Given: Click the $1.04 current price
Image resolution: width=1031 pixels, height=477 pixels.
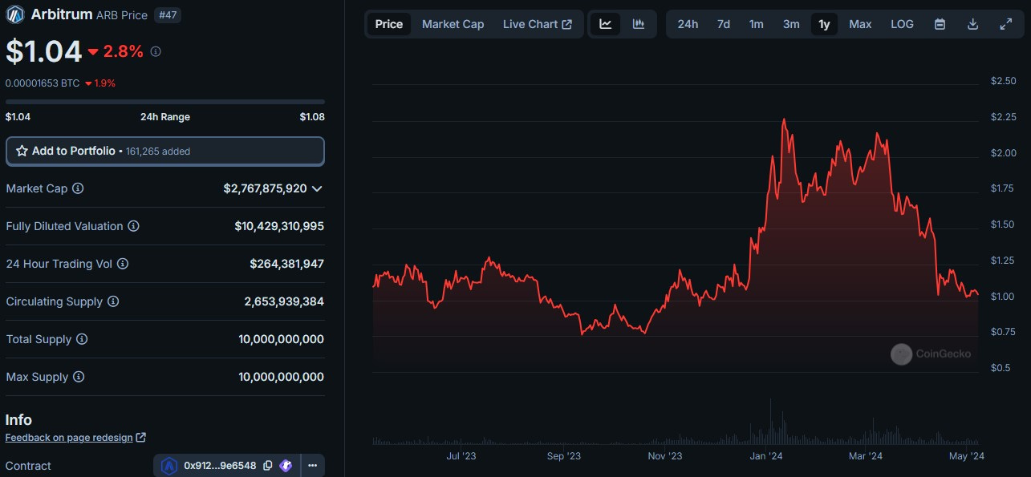Looking at the screenshot, I should click(x=43, y=52).
